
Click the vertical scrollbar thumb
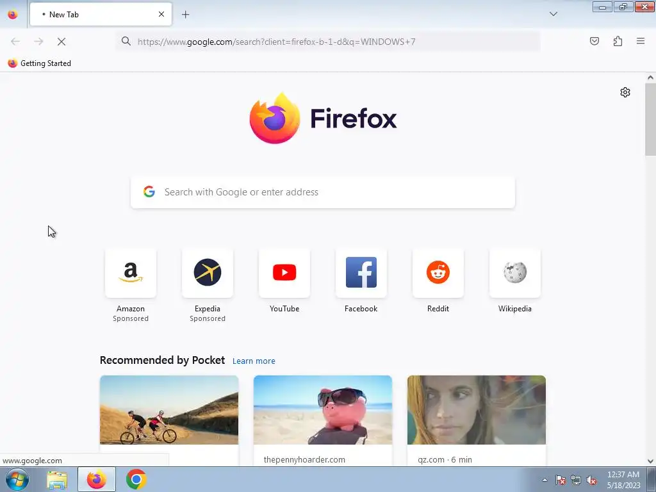(x=650, y=119)
